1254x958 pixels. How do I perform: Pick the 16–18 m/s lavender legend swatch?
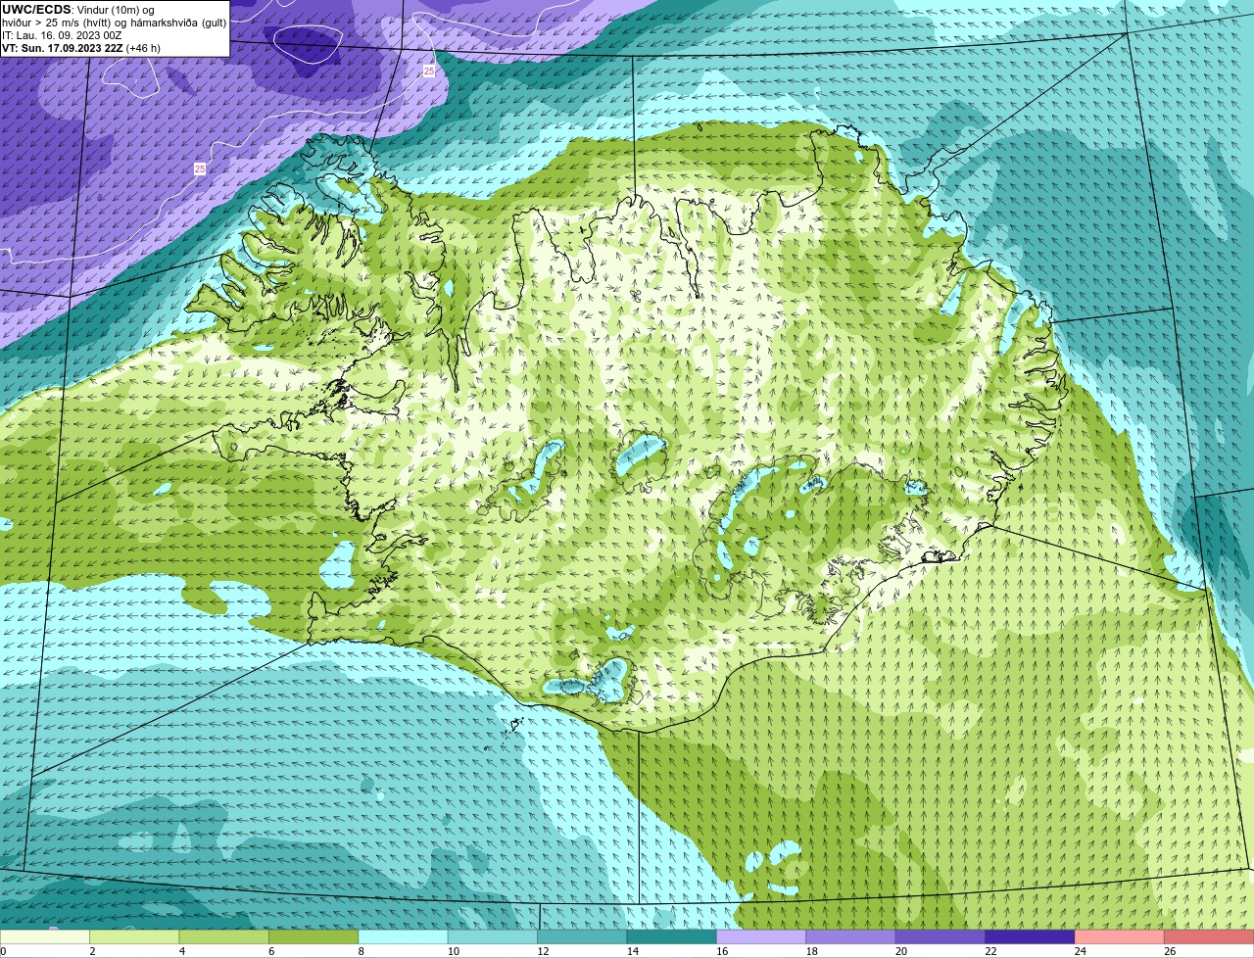[x=761, y=936]
